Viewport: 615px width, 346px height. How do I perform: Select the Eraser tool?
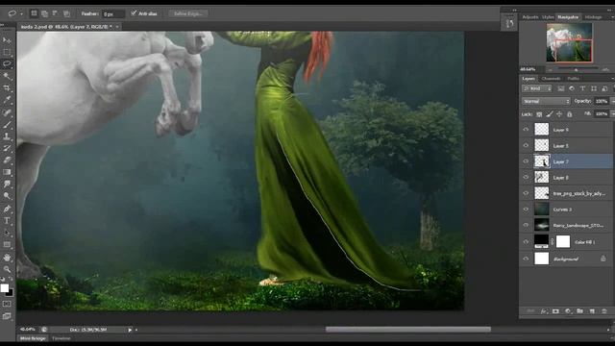coord(7,161)
